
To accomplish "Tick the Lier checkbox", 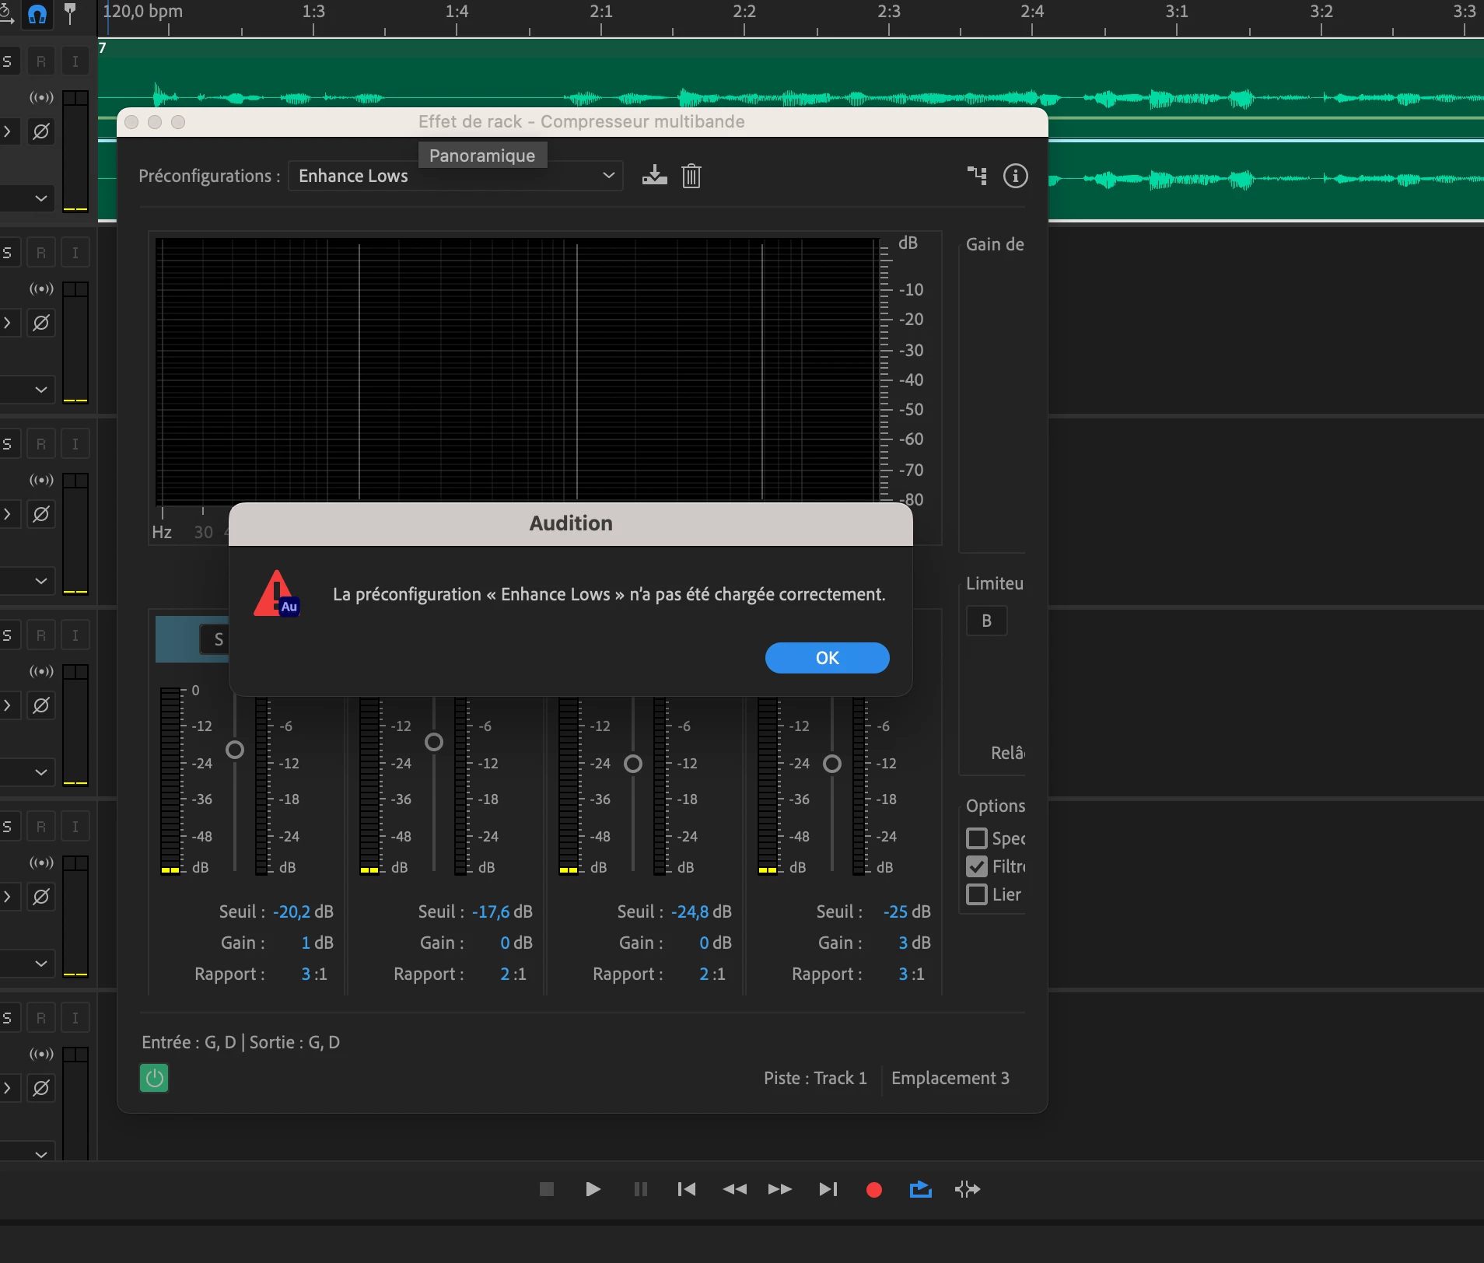I will click(x=977, y=894).
